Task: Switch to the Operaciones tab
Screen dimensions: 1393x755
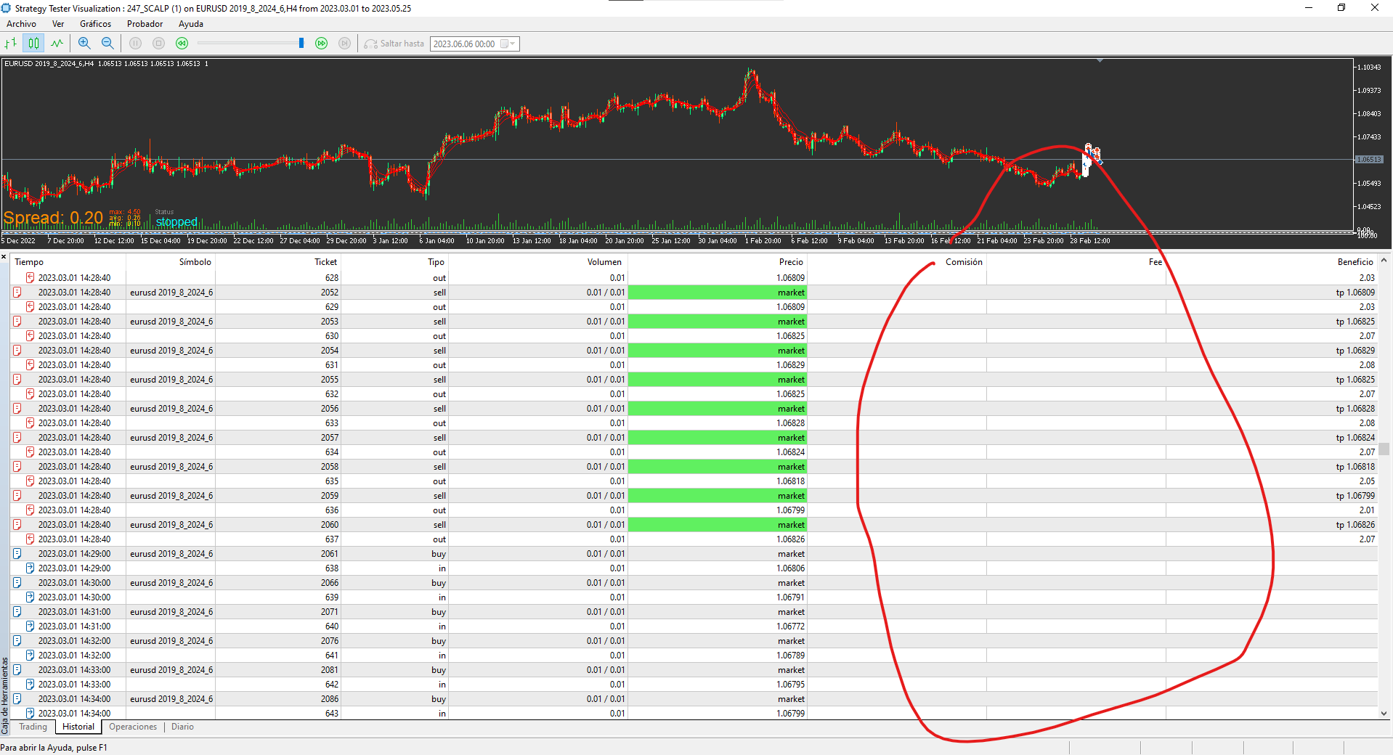Action: pos(133,727)
